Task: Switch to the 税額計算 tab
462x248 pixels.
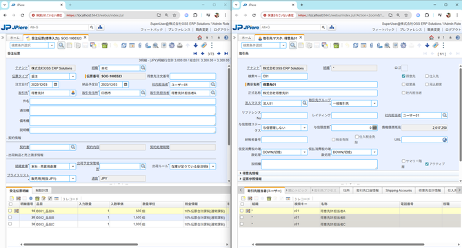Action: click(42, 191)
